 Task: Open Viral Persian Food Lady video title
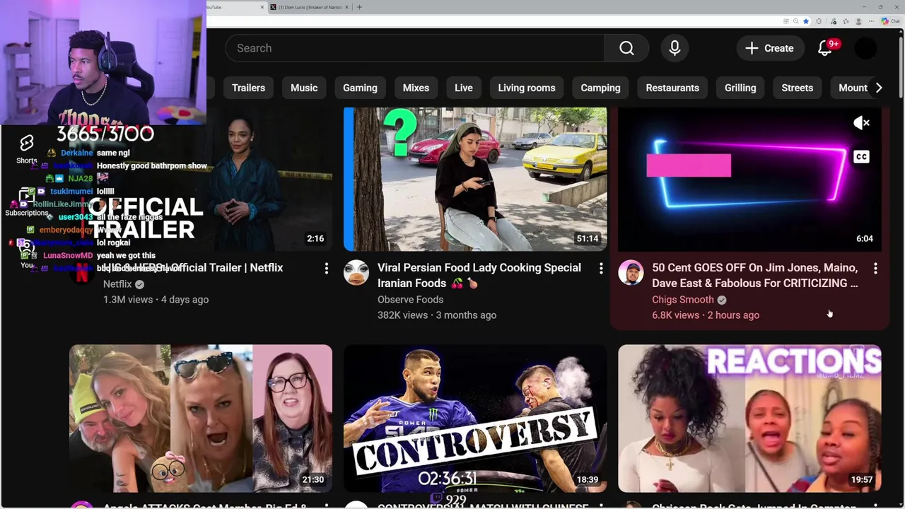pyautogui.click(x=479, y=275)
